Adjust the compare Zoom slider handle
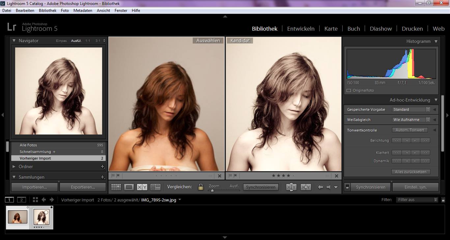 (x=212, y=191)
